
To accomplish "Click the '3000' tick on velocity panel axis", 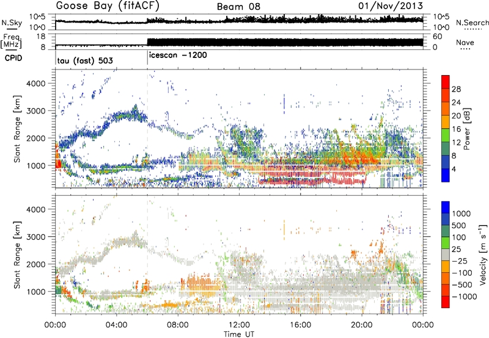I will [35, 237].
